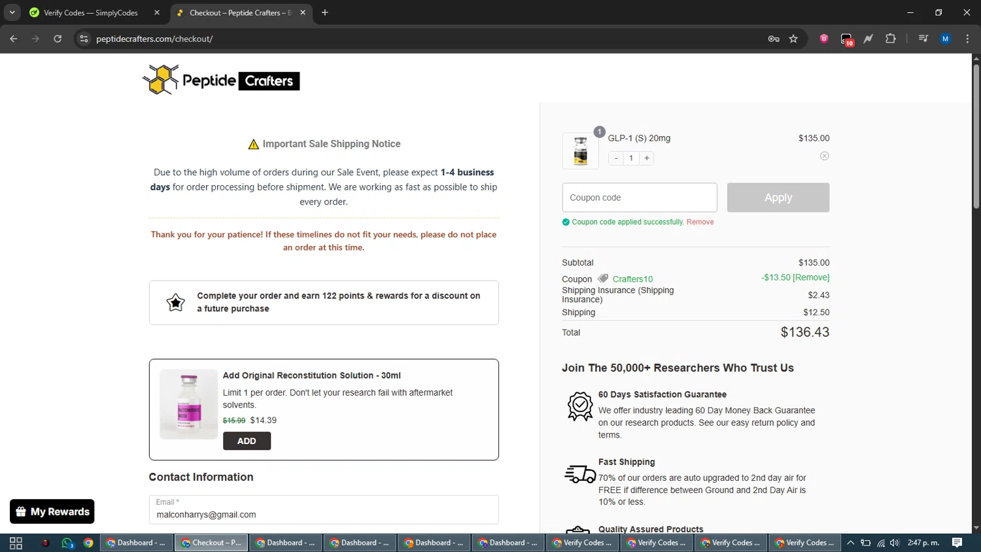This screenshot has height=552, width=981.
Task: Open site information icon in address bar
Action: pyautogui.click(x=84, y=39)
